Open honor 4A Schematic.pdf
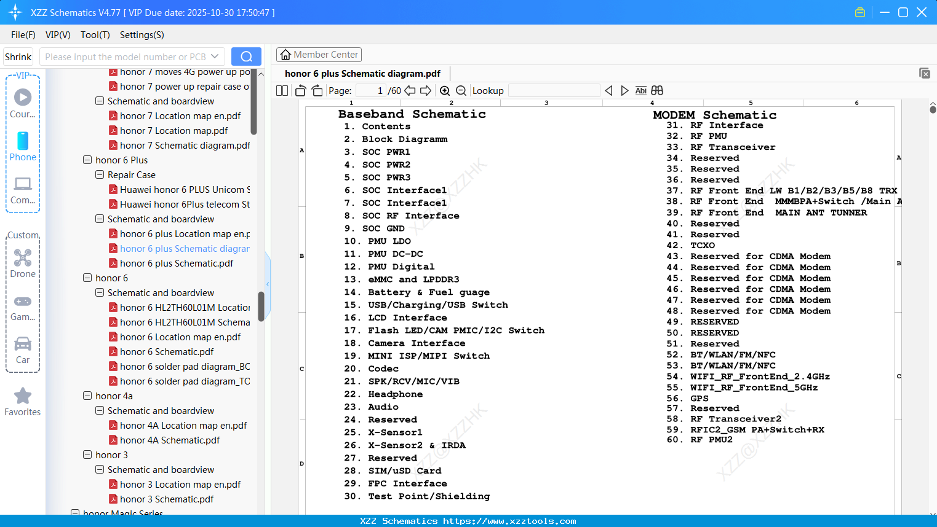This screenshot has height=527, width=937. [170, 440]
